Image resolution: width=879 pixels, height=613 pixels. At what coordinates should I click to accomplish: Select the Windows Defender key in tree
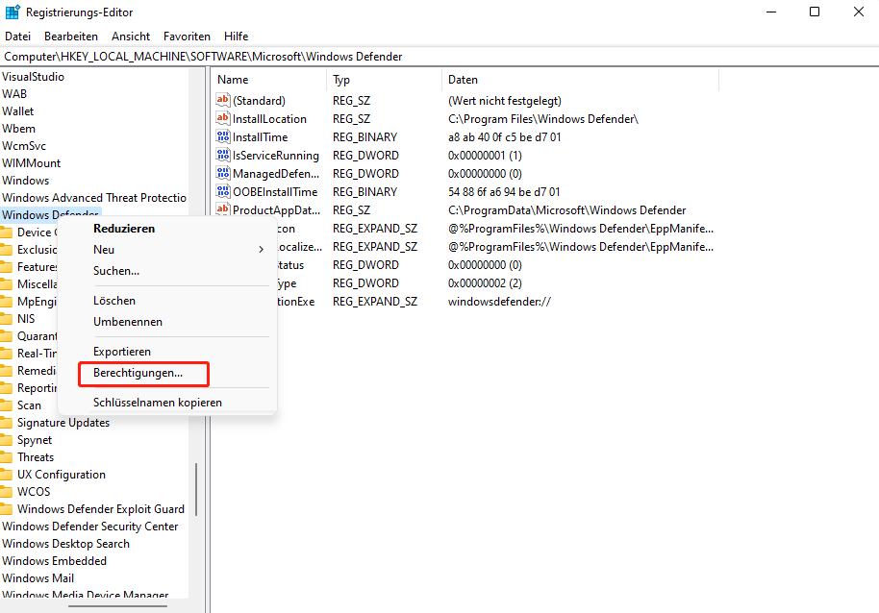point(50,215)
